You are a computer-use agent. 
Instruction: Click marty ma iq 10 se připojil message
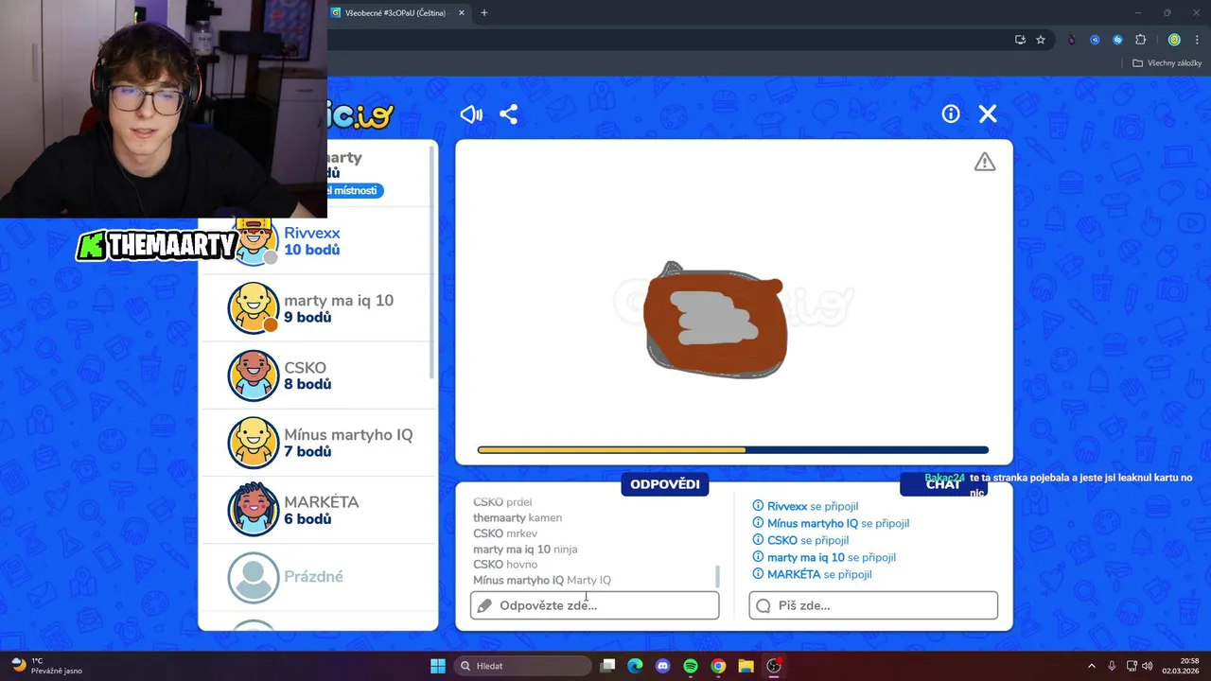[x=824, y=557]
